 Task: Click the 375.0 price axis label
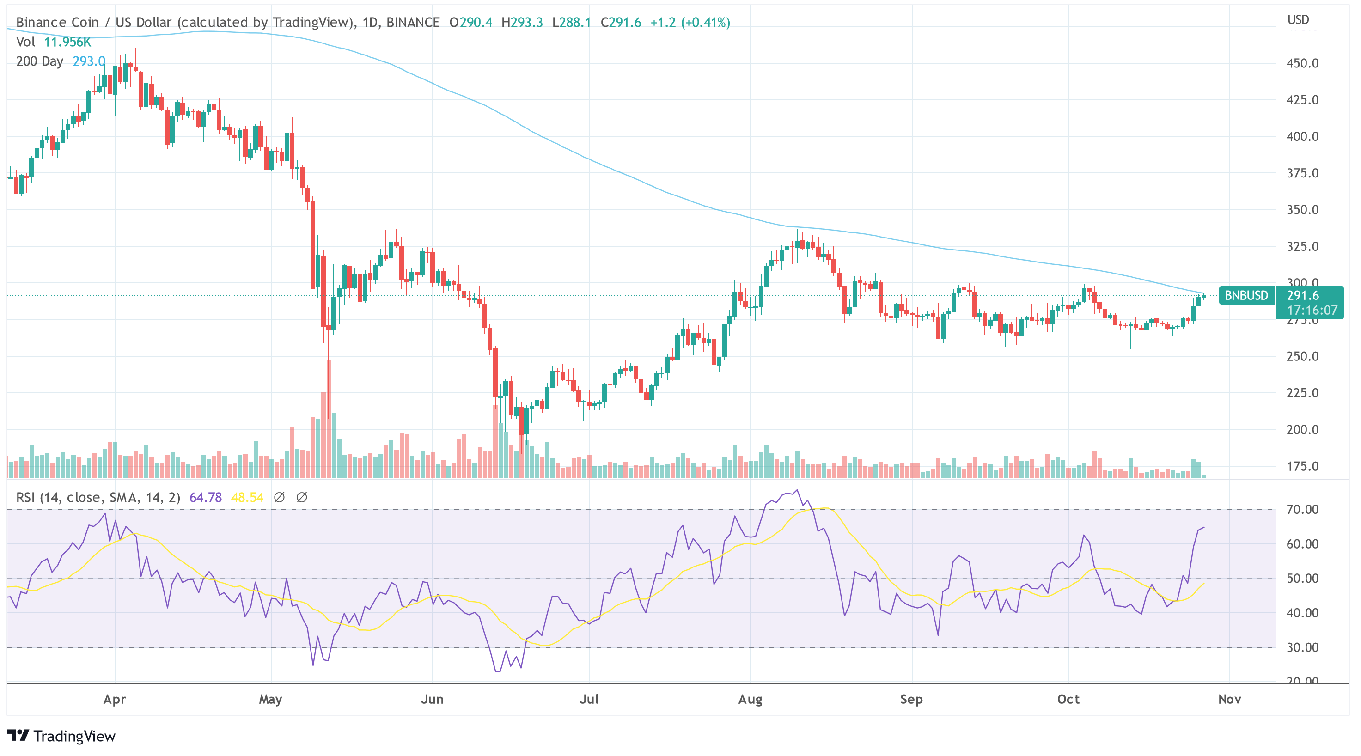1302,173
